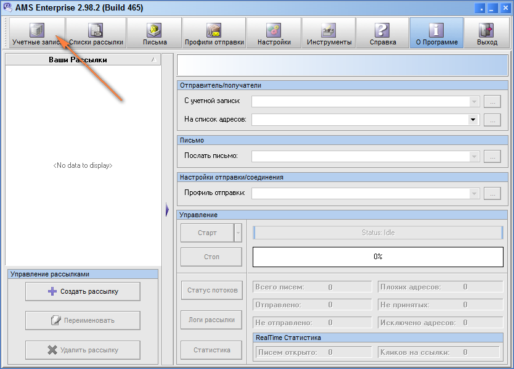Click the Статистика button

pos(211,350)
